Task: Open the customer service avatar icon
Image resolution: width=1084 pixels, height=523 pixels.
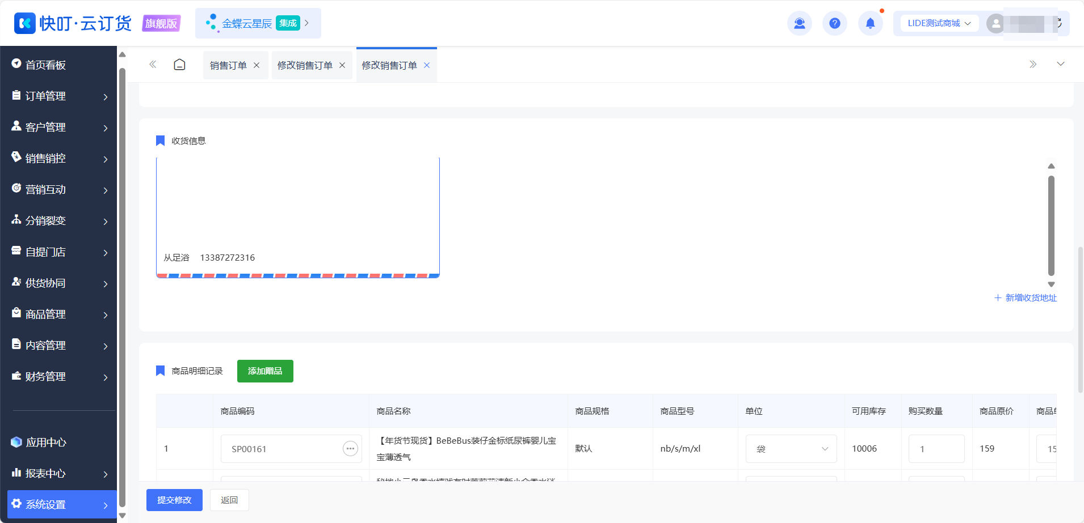Action: pyautogui.click(x=800, y=23)
